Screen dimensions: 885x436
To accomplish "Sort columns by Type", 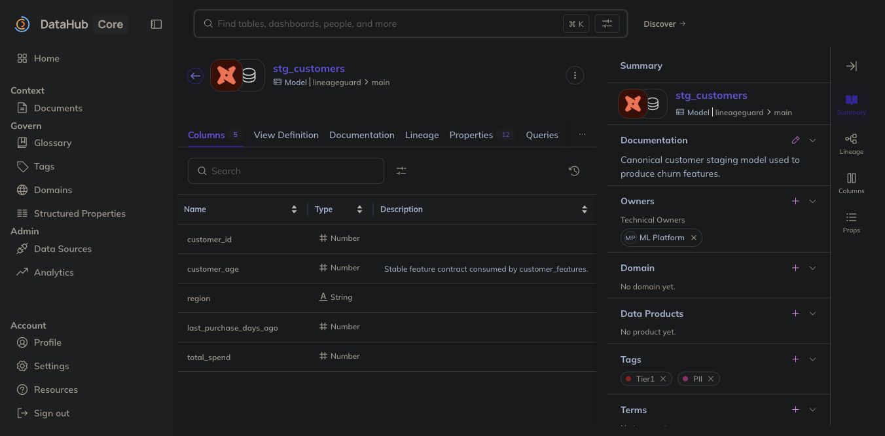I will coord(359,209).
